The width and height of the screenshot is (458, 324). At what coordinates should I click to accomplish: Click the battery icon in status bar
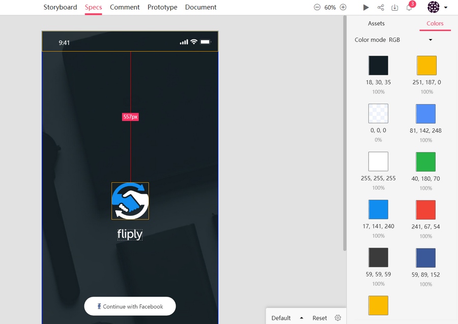pos(206,42)
